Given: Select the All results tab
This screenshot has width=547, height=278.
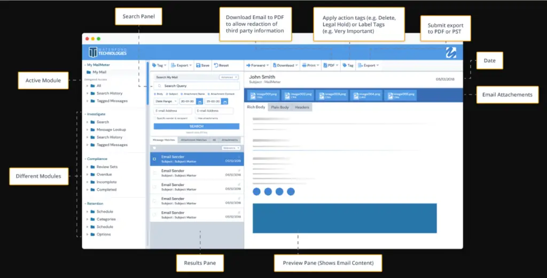Looking at the screenshot, I should pos(214,140).
